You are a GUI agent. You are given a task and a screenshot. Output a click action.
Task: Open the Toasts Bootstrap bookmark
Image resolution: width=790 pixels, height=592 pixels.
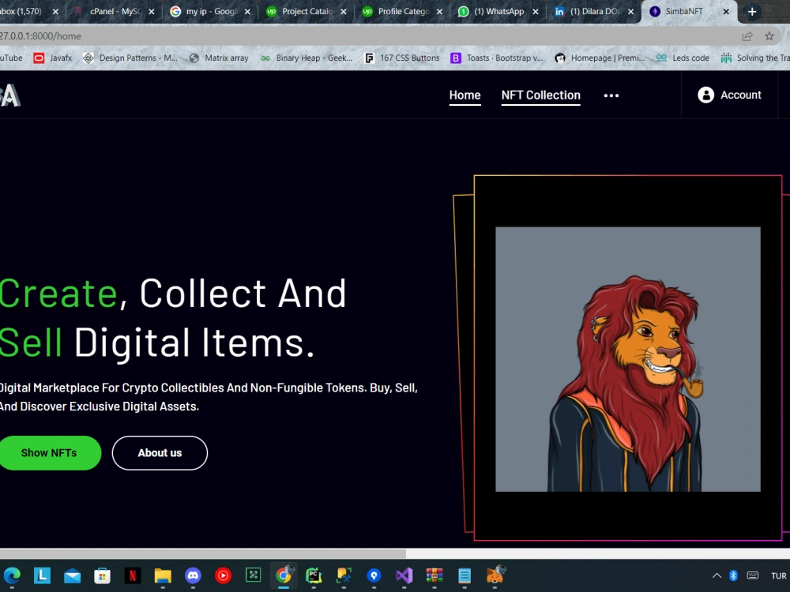coord(497,58)
